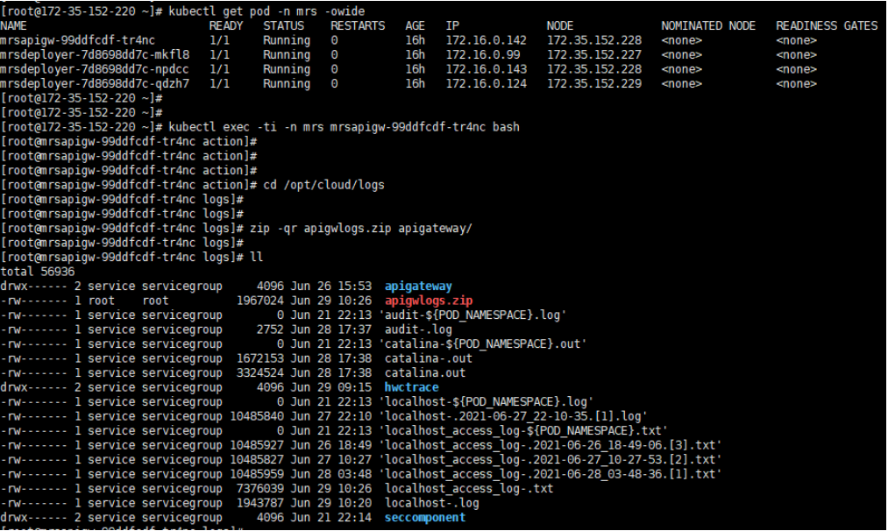Click the apigateway directory name in blue
888x531 pixels.
pyautogui.click(x=418, y=287)
